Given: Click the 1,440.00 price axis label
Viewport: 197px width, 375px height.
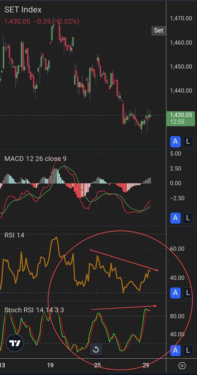Looking at the screenshot, I should 181,91.
